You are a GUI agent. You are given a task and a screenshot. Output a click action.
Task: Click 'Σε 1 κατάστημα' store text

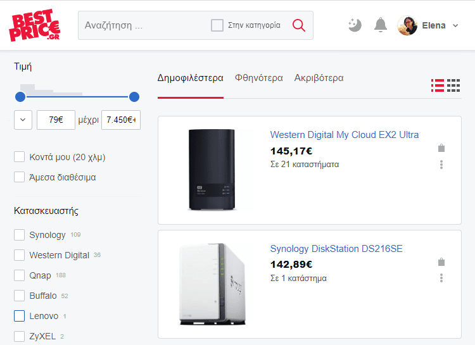(298, 279)
